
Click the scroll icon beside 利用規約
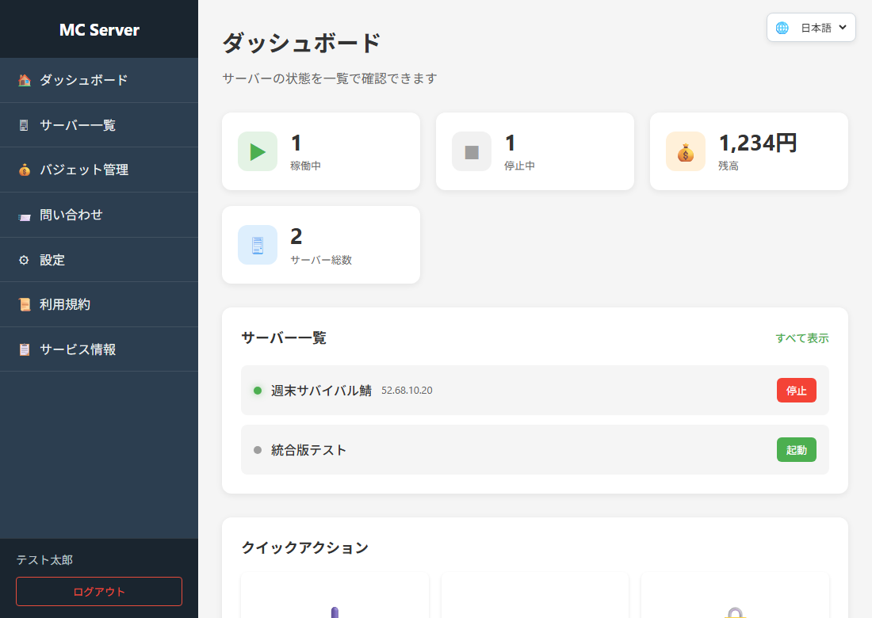point(25,304)
